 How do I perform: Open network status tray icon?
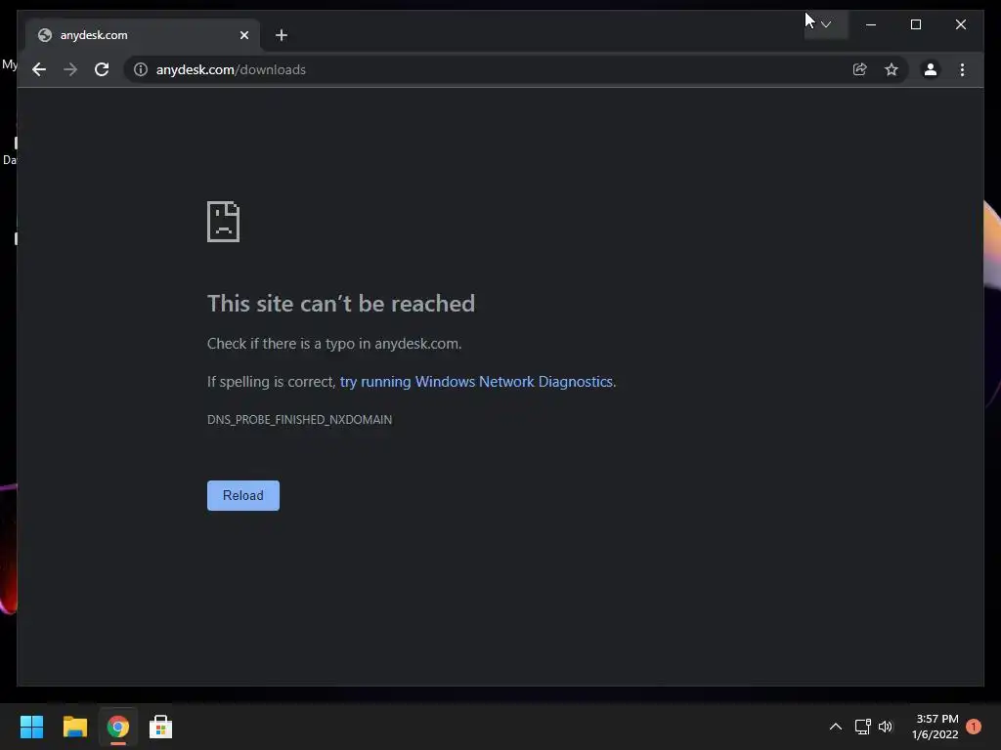862,727
